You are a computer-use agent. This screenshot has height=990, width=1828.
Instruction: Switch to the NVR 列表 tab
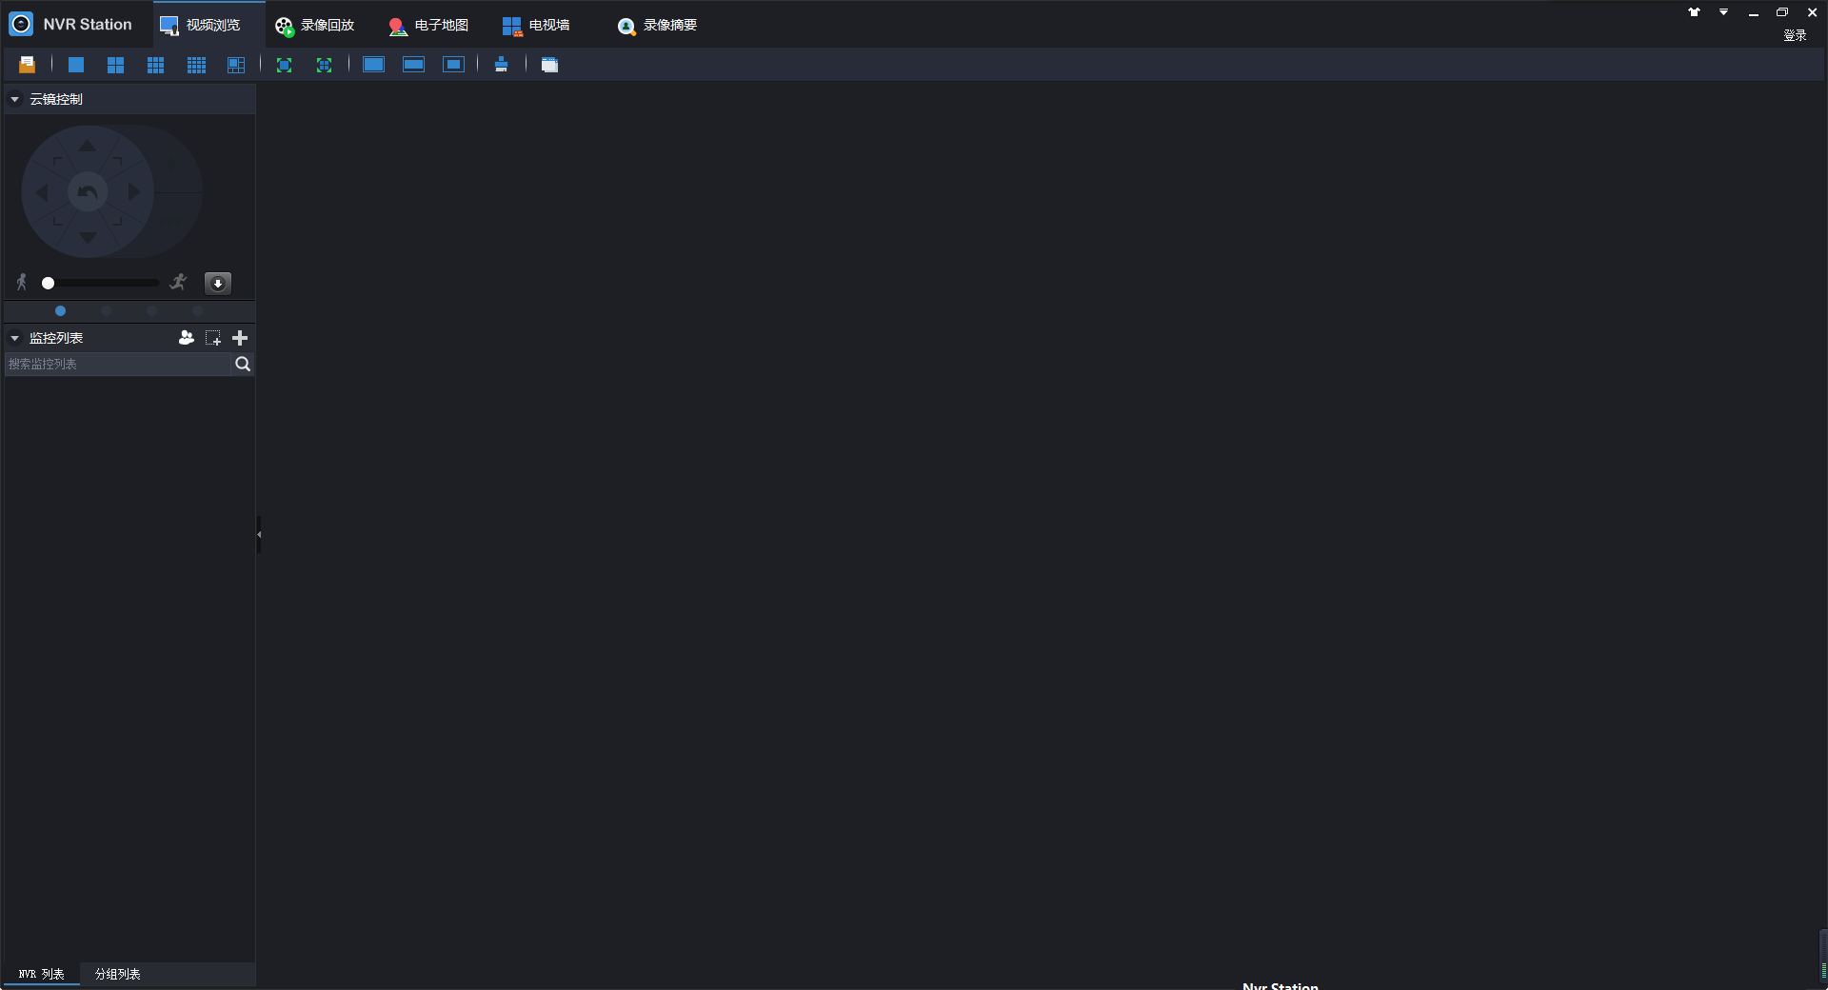(41, 974)
